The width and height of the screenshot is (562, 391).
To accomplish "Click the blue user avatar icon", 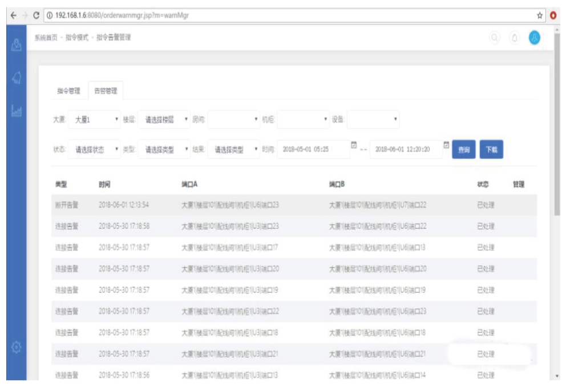I will pos(534,38).
